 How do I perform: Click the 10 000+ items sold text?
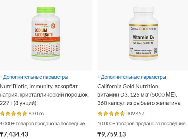(x=143, y=124)
